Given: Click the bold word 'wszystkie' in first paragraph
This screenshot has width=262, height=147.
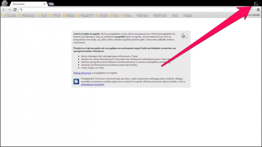Looking at the screenshot, I should [120, 37].
